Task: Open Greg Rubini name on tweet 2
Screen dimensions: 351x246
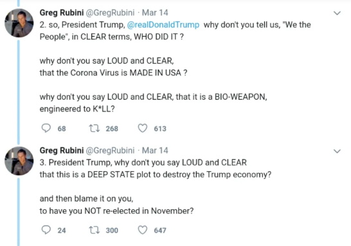Action: click(62, 13)
